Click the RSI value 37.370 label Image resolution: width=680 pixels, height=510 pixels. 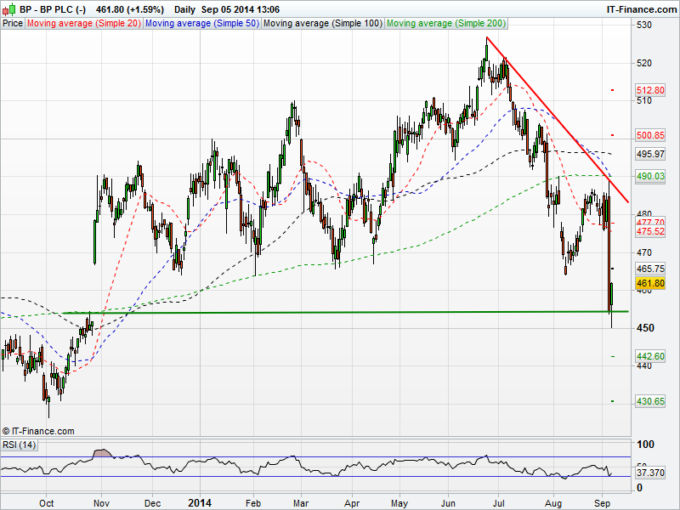[651, 472]
